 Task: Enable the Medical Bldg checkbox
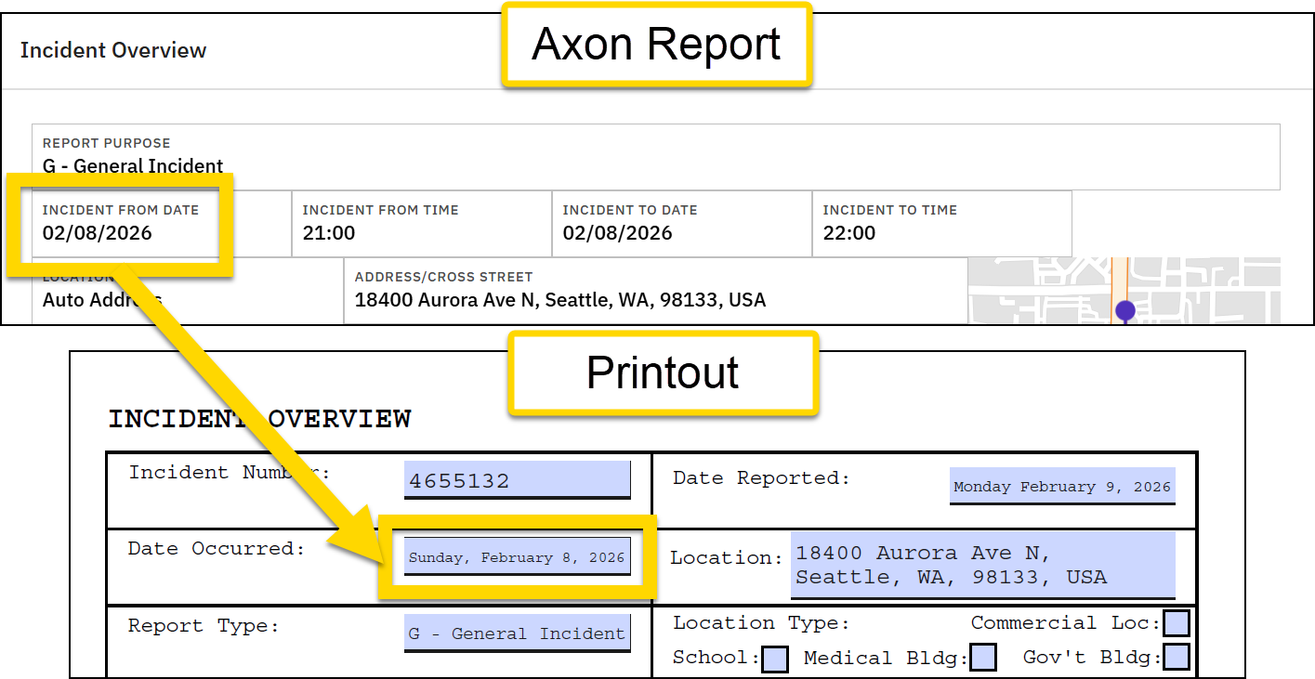pos(982,658)
